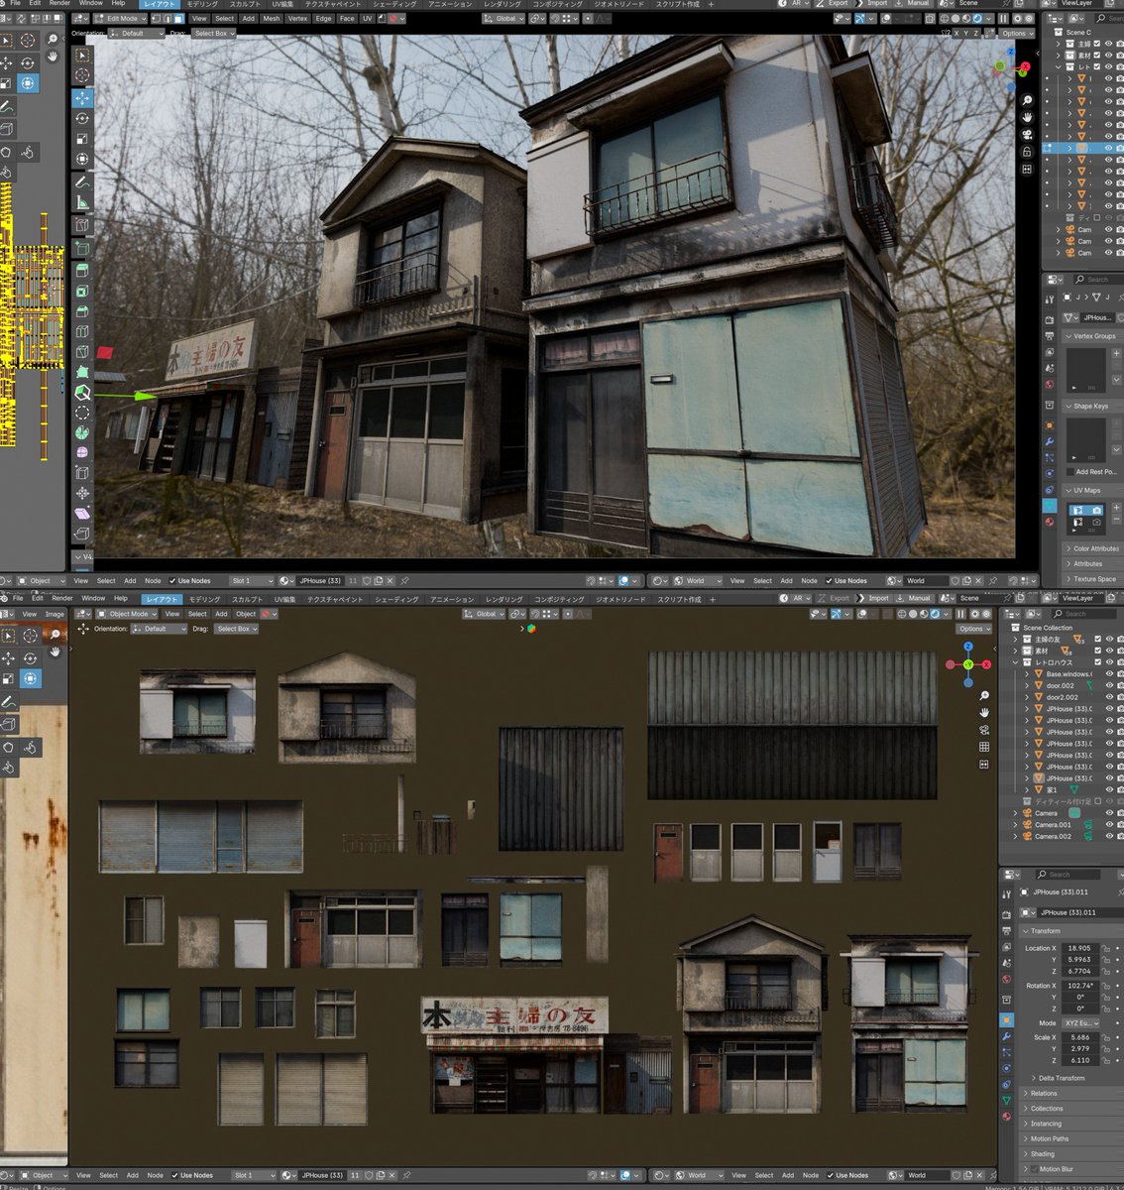Open the Mesh menu in upper viewport header
Viewport: 1124px width, 1190px height.
[x=271, y=18]
